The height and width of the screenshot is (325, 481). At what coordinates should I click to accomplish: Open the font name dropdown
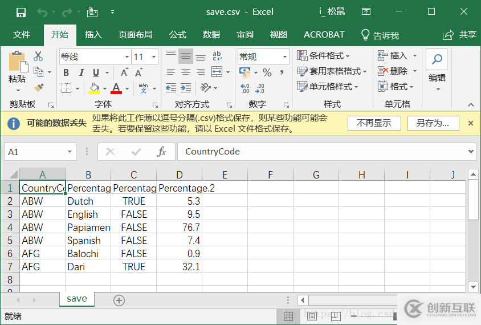(127, 57)
